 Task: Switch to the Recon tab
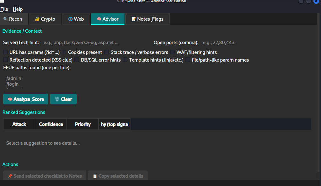[14, 19]
